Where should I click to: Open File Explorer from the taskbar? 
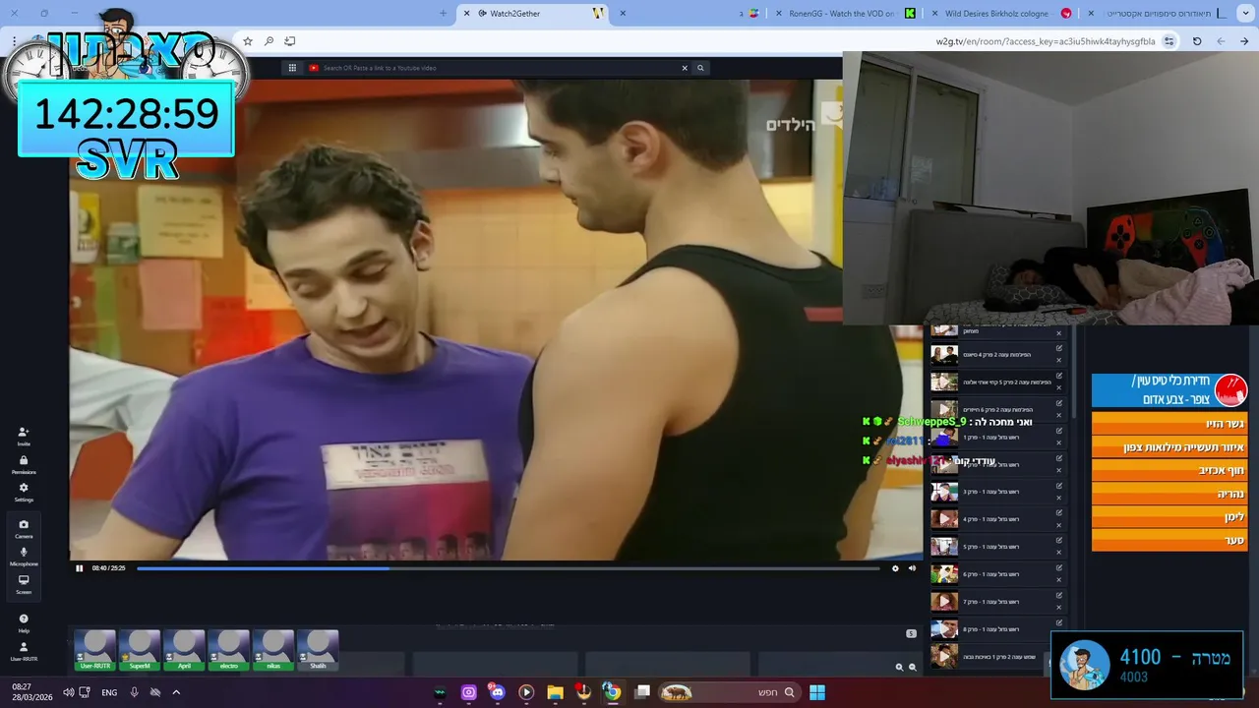pyautogui.click(x=555, y=692)
